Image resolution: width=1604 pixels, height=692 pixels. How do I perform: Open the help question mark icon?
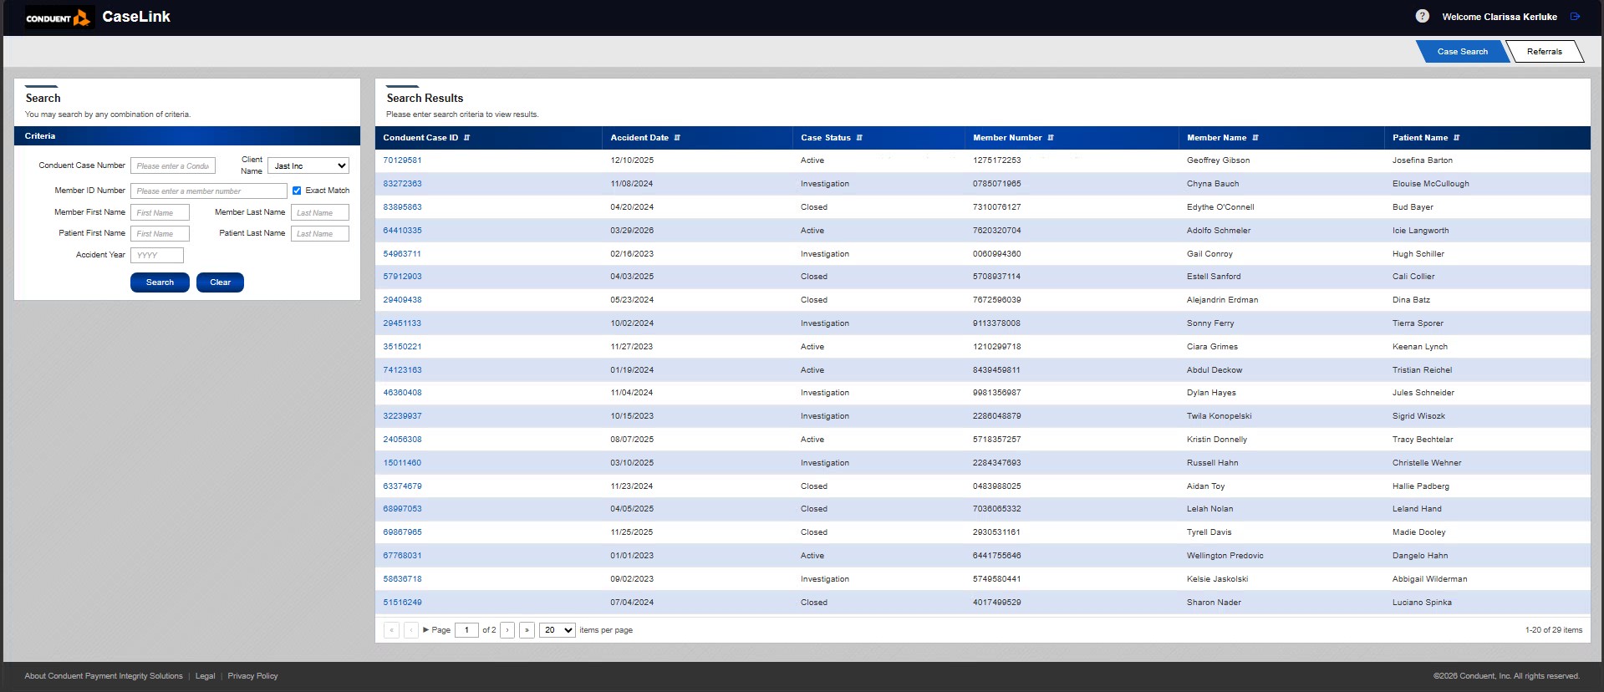(x=1422, y=16)
